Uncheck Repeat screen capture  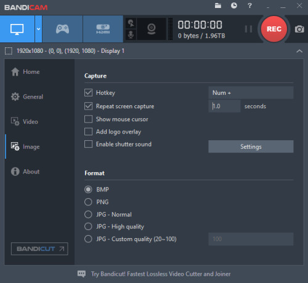88,106
